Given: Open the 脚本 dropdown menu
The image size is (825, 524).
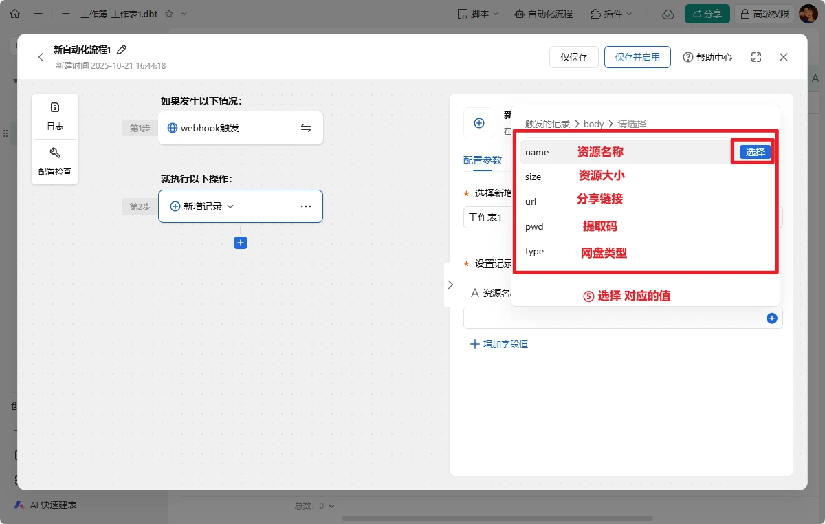Looking at the screenshot, I should [x=478, y=14].
